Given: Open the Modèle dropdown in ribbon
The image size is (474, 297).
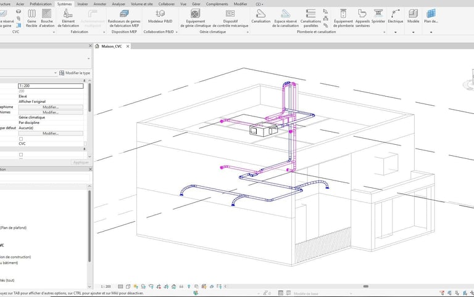Looking at the screenshot, I should click(x=413, y=31).
